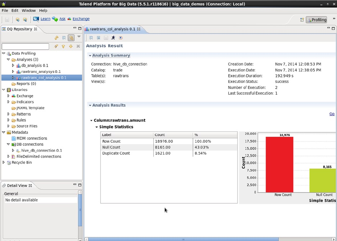Collapse all nodes in DQ Repository
337x241 pixels.
coord(64,38)
